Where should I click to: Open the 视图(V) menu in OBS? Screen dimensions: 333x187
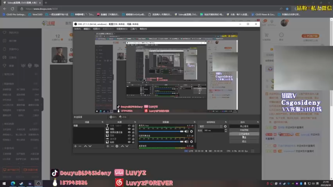tap(97, 29)
